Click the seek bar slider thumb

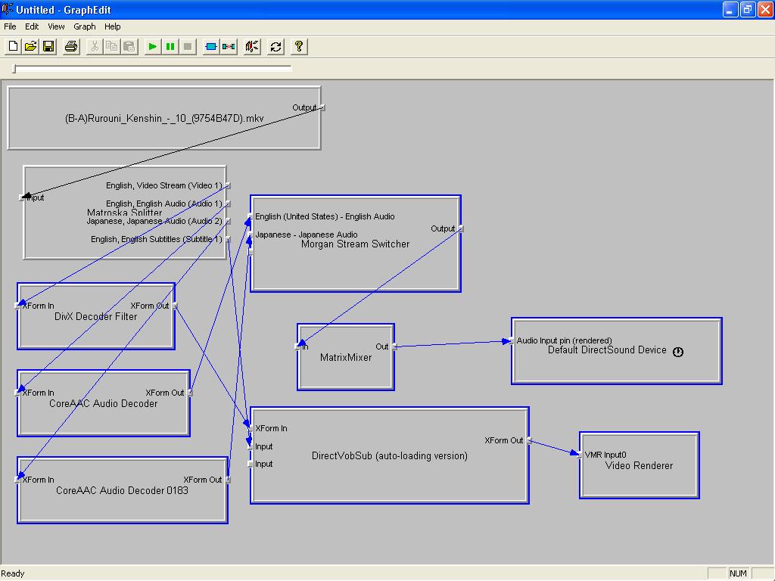14,69
